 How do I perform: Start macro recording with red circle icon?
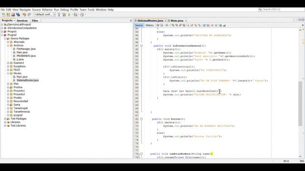[x=212, y=25]
